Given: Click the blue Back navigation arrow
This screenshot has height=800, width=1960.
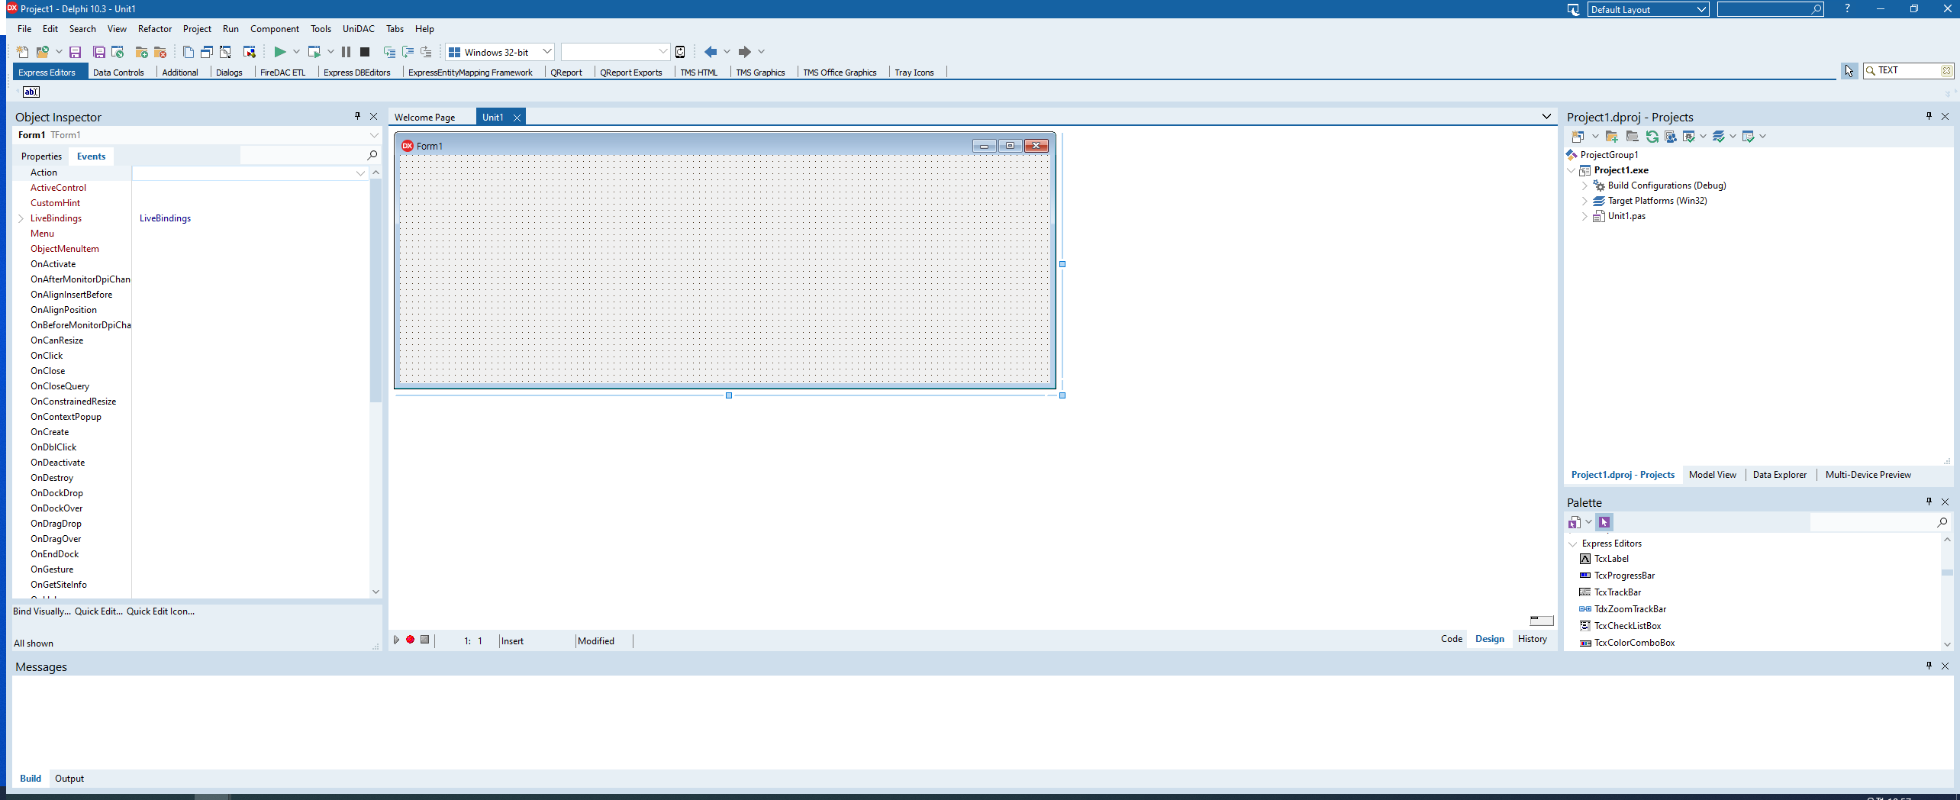Looking at the screenshot, I should click(x=711, y=52).
